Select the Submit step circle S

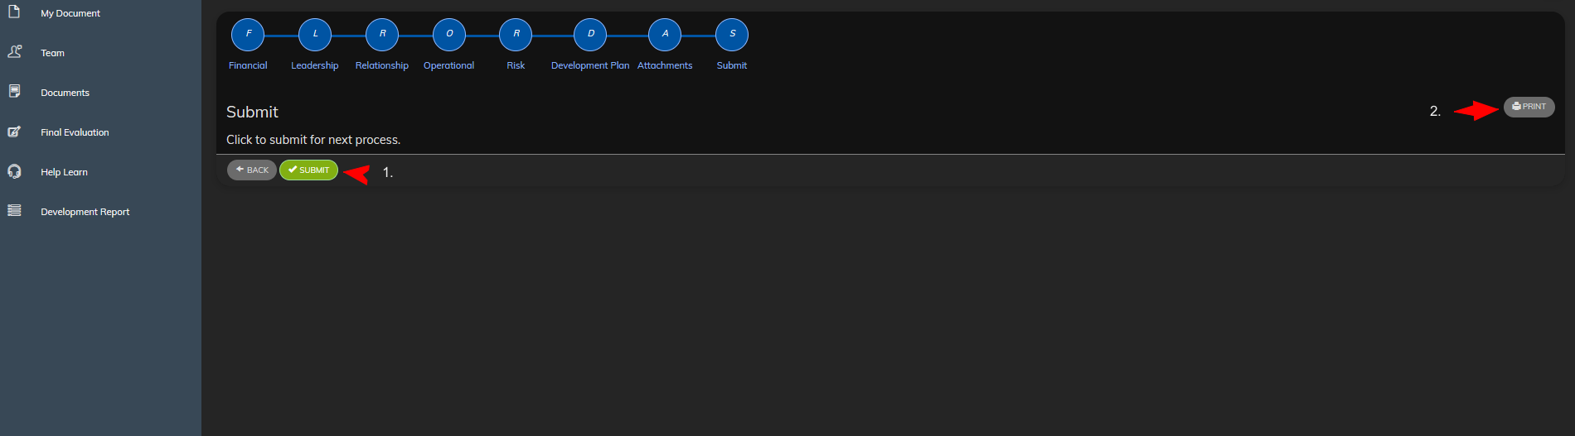coord(732,35)
